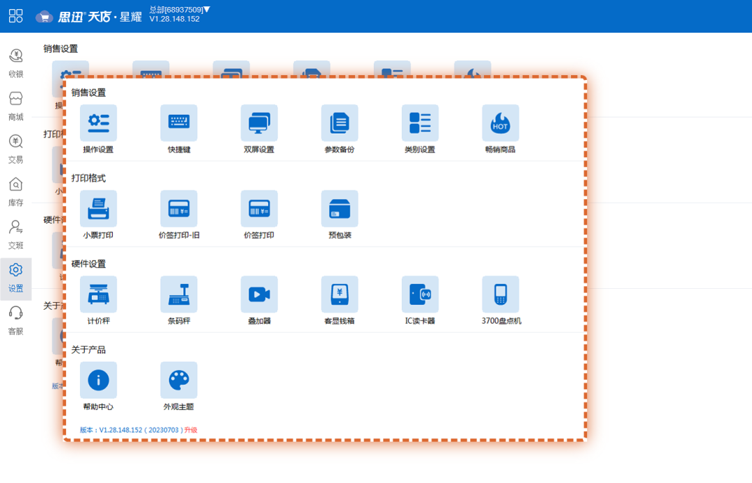Expand the 总部 store dropdown arrow
This screenshot has height=483, width=752.
click(207, 9)
